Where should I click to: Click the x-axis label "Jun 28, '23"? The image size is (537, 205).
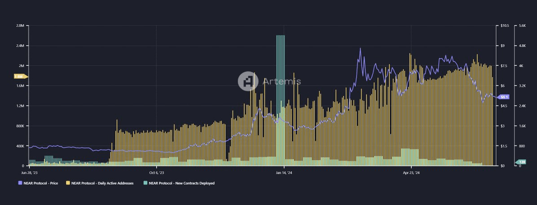coord(29,172)
